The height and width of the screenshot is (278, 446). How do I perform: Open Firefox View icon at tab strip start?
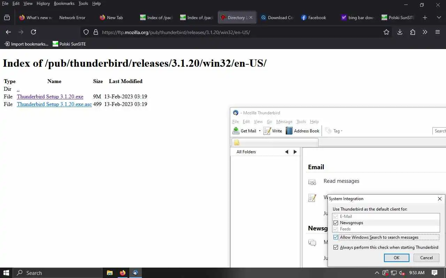pyautogui.click(x=7, y=17)
